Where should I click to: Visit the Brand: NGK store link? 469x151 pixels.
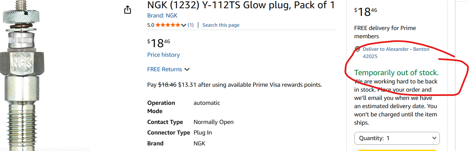(x=162, y=15)
